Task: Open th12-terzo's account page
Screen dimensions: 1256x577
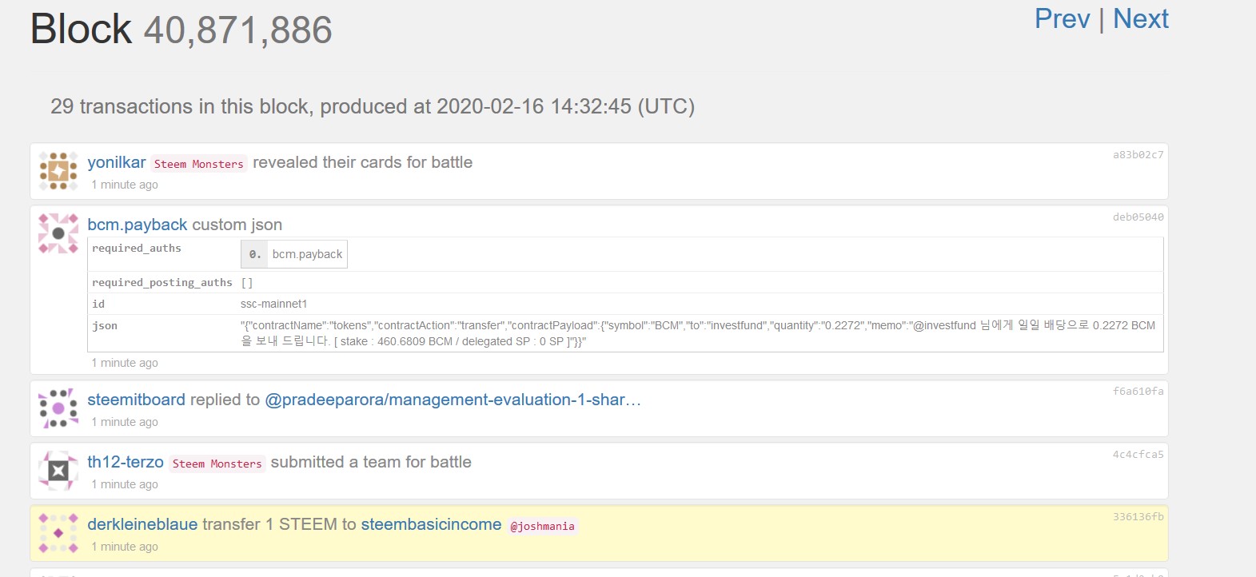Action: tap(126, 462)
